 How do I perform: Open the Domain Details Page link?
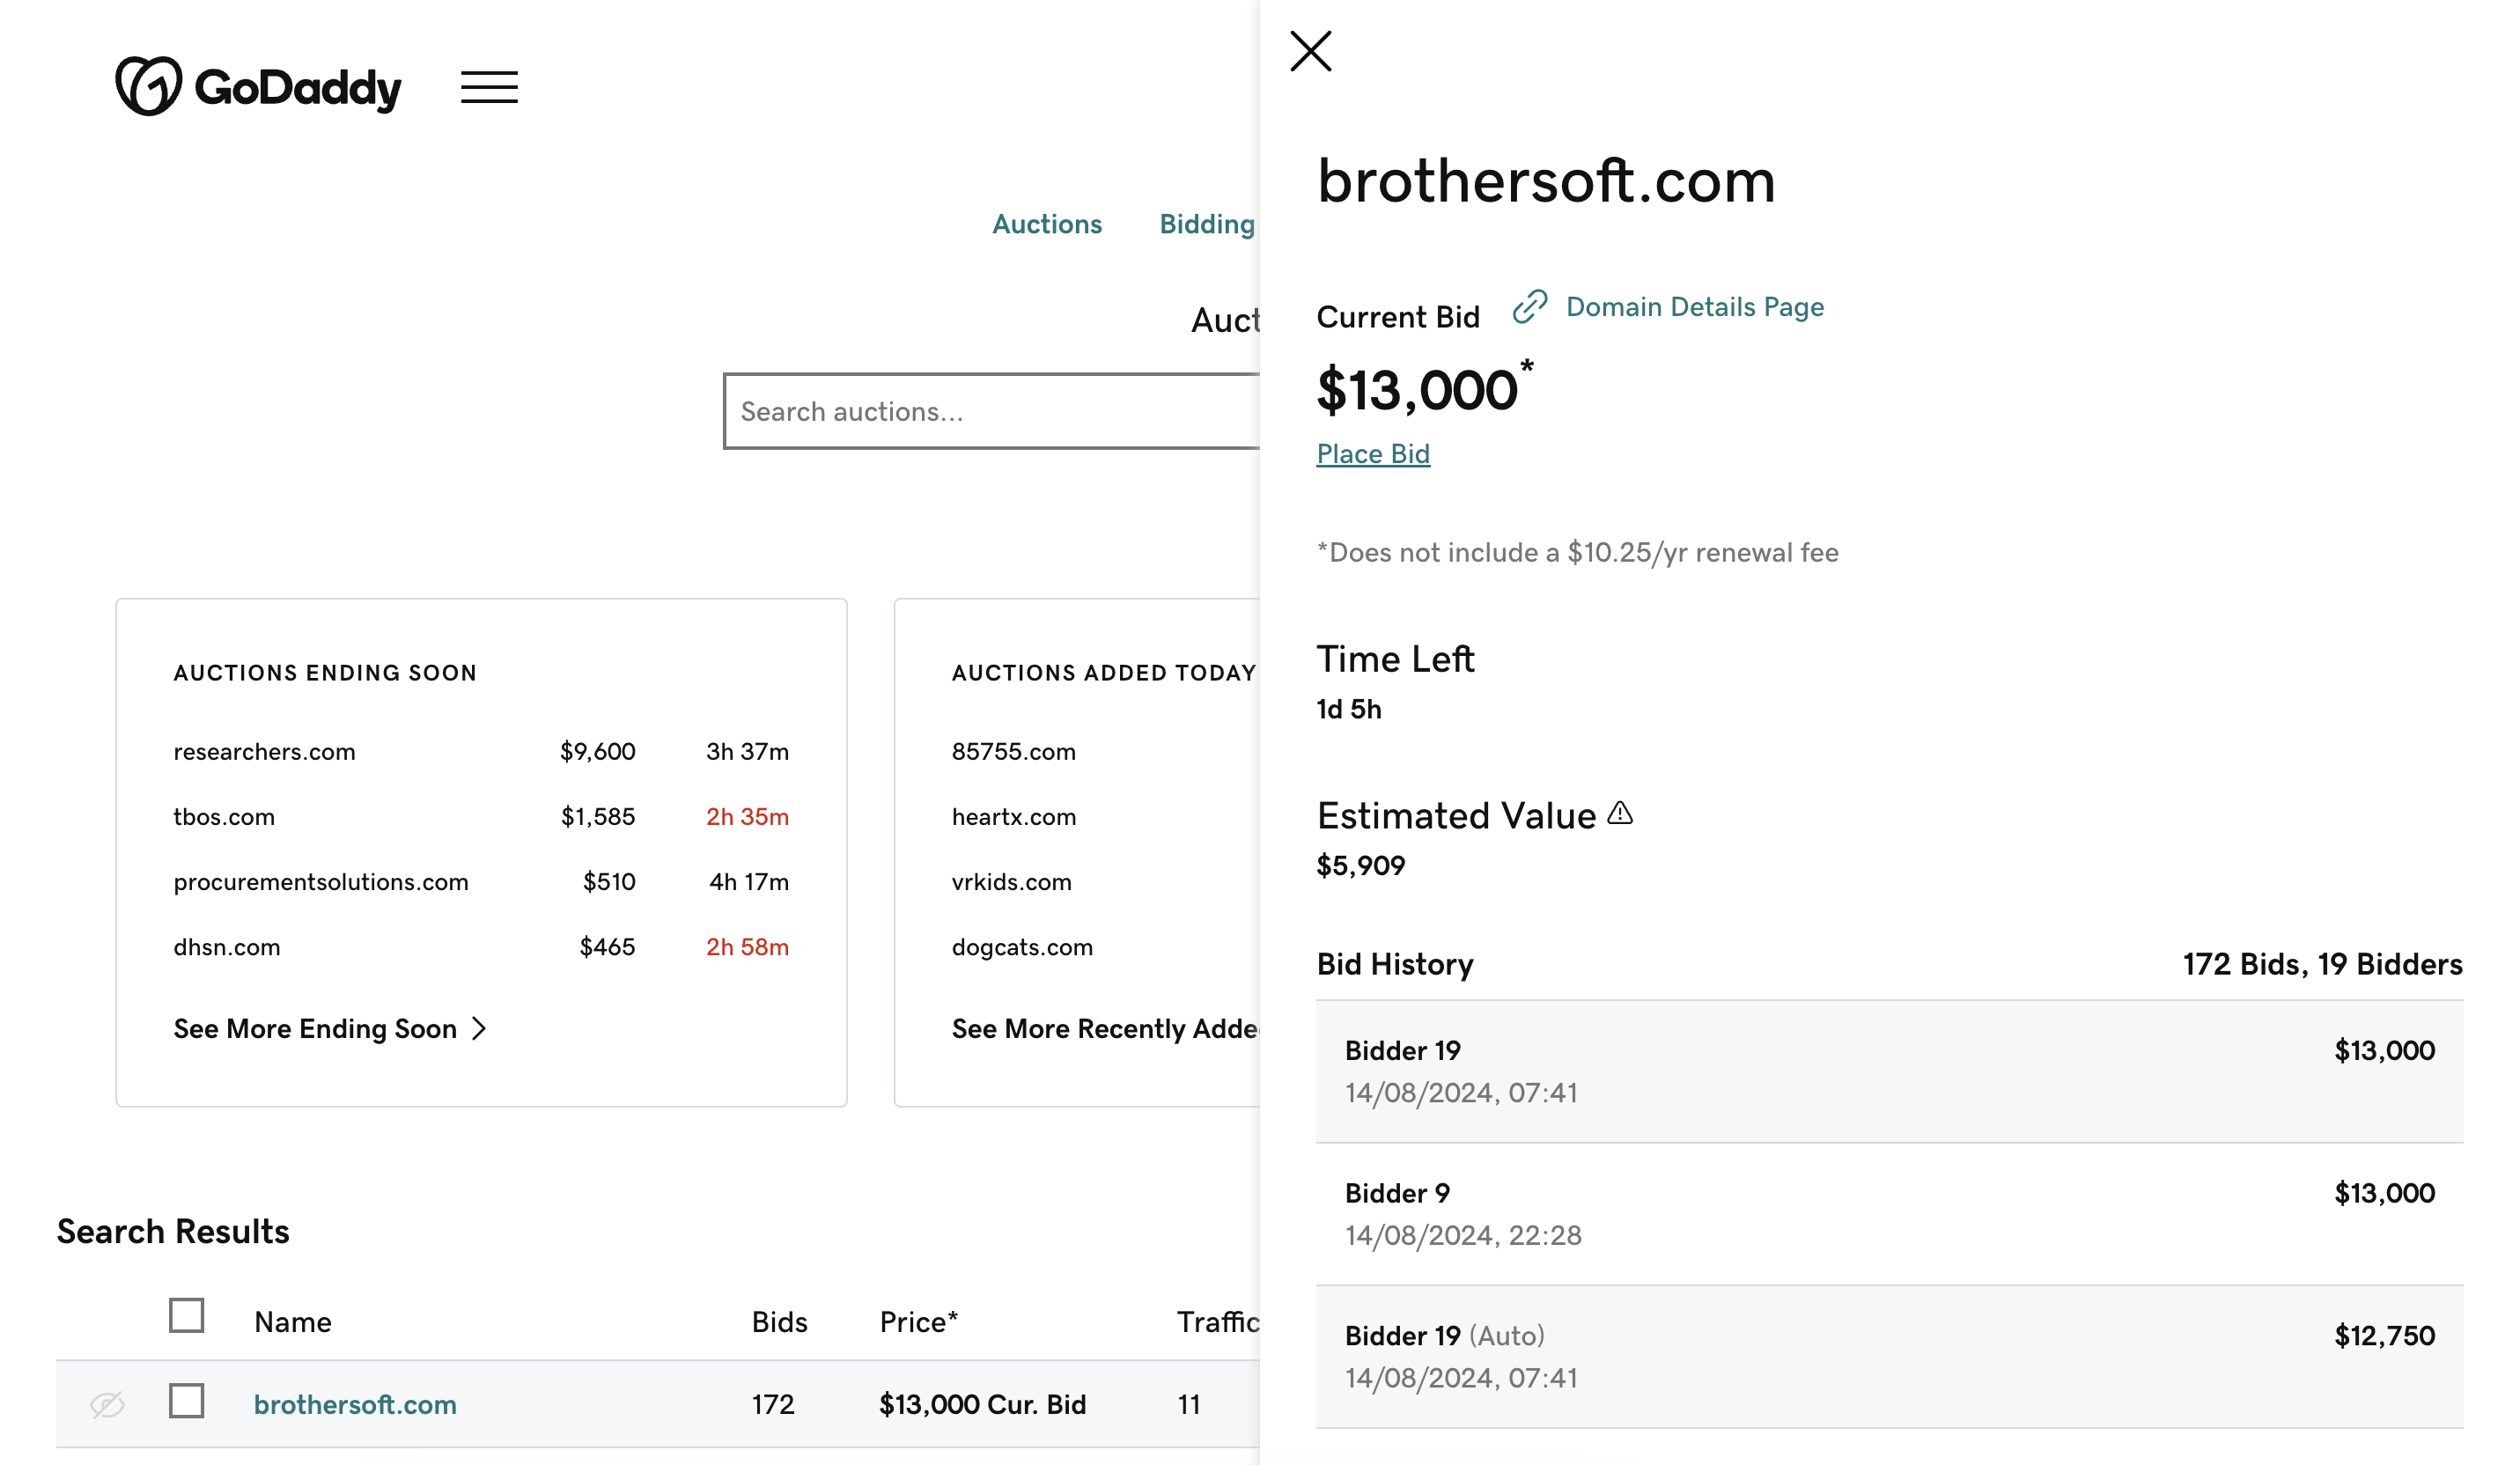1694,307
